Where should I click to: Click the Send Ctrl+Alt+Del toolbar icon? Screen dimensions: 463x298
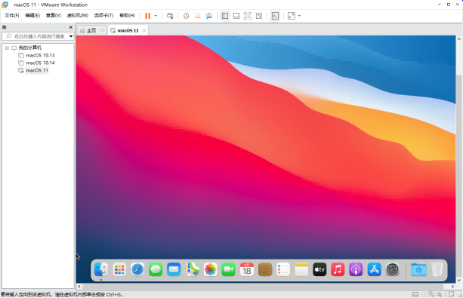pyautogui.click(x=170, y=16)
